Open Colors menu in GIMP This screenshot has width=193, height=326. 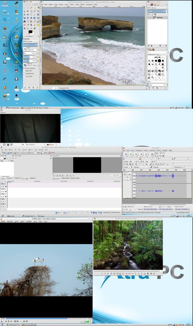(x=72, y=4)
